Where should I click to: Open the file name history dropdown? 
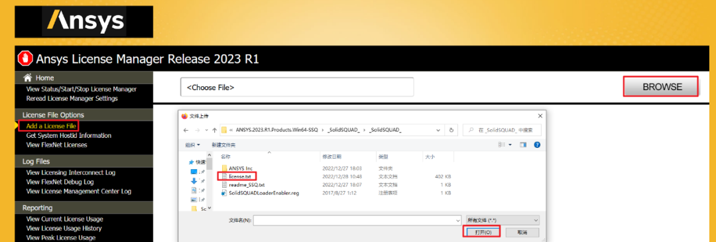point(458,220)
